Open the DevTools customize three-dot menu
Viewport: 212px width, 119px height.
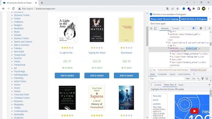205,28
